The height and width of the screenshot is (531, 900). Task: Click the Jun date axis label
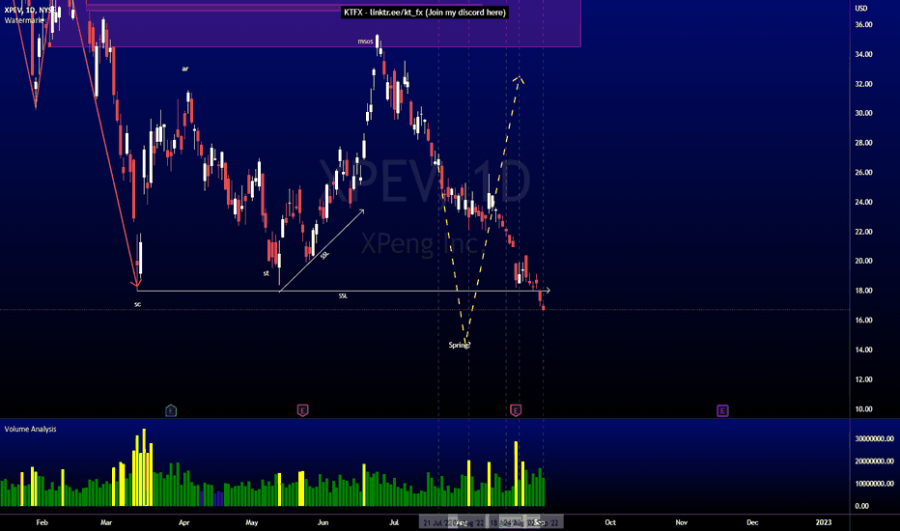tap(323, 522)
